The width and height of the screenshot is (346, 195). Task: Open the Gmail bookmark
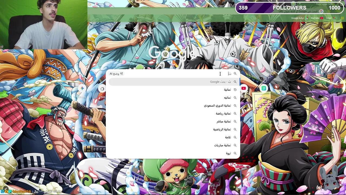coord(330,18)
